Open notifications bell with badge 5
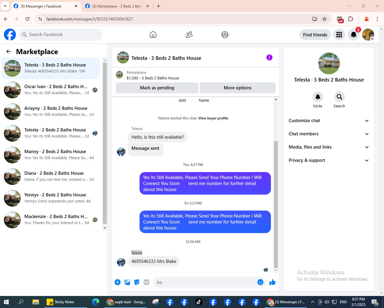 354,35
